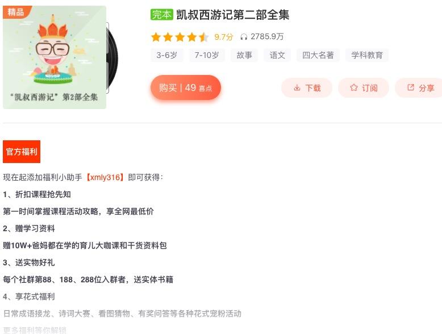
Task: Click the 精品 corner badge on cover
Action: tap(16, 12)
